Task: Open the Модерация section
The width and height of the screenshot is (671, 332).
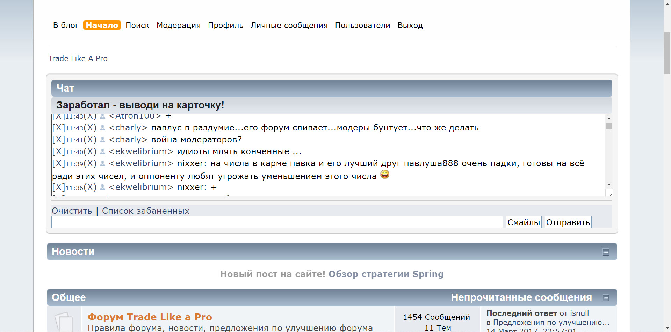Action: [179, 25]
